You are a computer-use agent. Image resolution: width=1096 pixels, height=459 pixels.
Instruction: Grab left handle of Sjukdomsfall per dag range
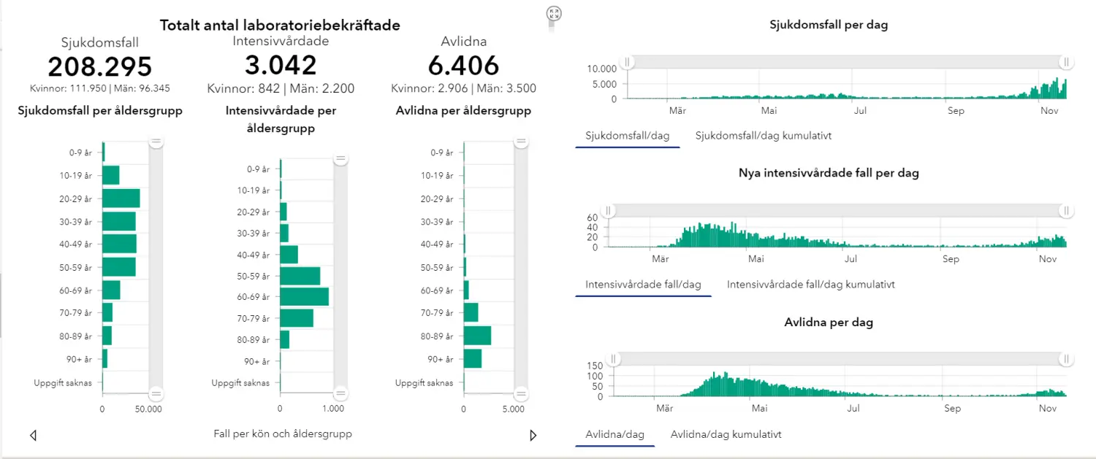pos(625,62)
